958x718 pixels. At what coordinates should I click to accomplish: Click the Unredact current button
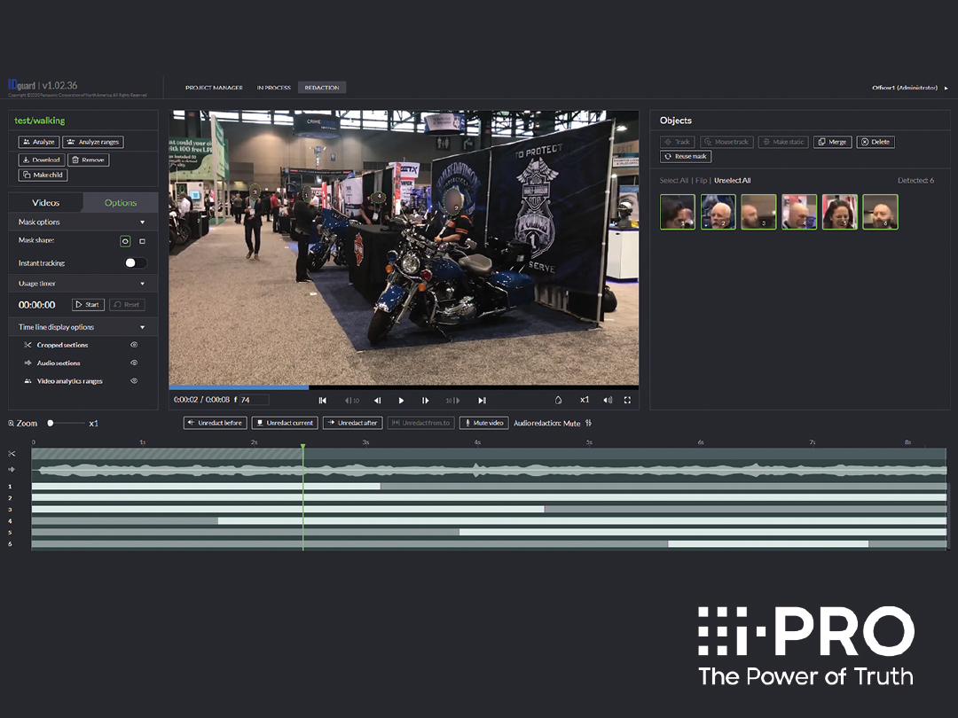(x=284, y=423)
